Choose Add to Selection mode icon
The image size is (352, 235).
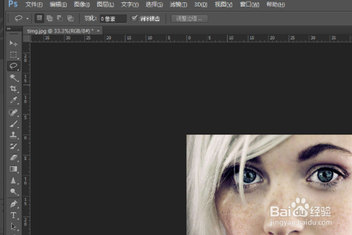click(x=50, y=18)
